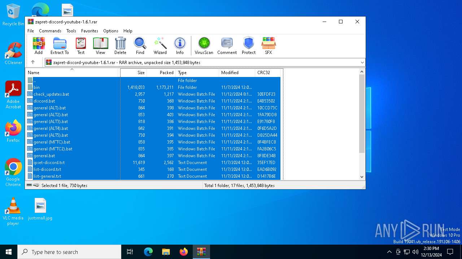Image resolution: width=462 pixels, height=259 pixels.
Task: Sort by the Modified column header
Action: (x=237, y=73)
